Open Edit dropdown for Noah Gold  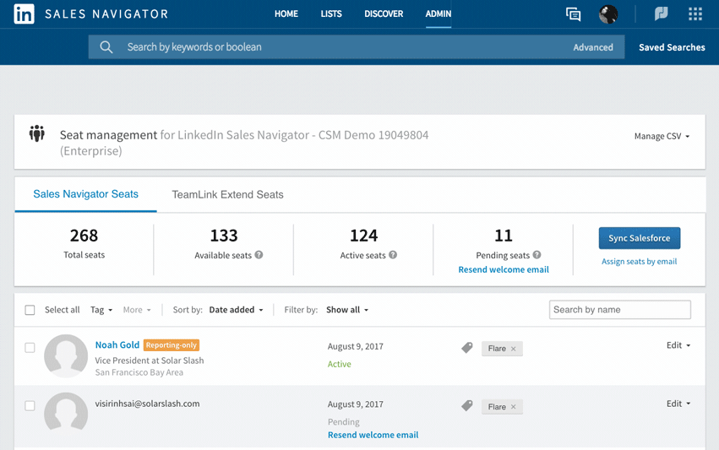678,345
